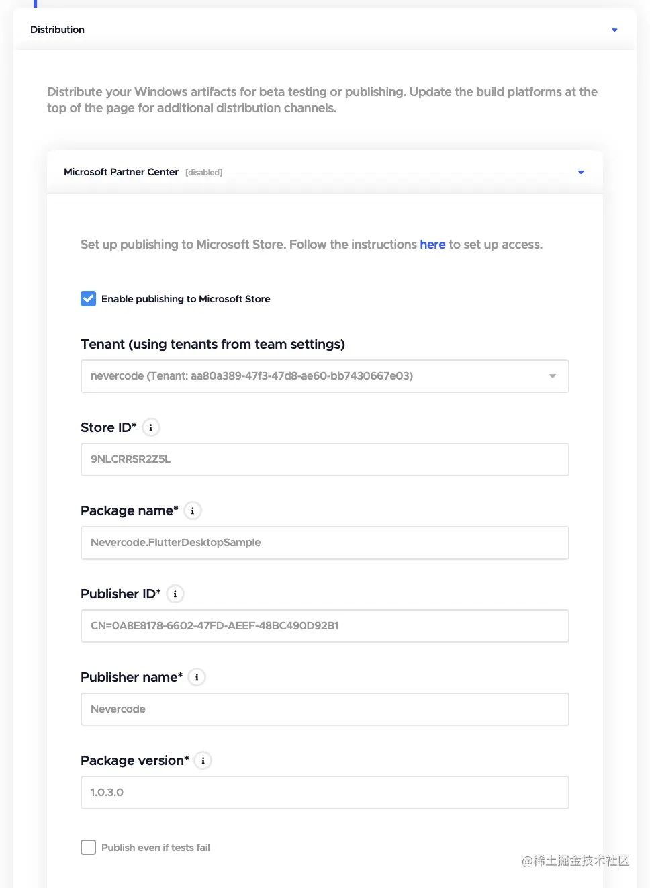Screen dimensions: 650x888
Task: Click the 'Enable publishing to Microsoft Store' label
Action: click(x=186, y=299)
